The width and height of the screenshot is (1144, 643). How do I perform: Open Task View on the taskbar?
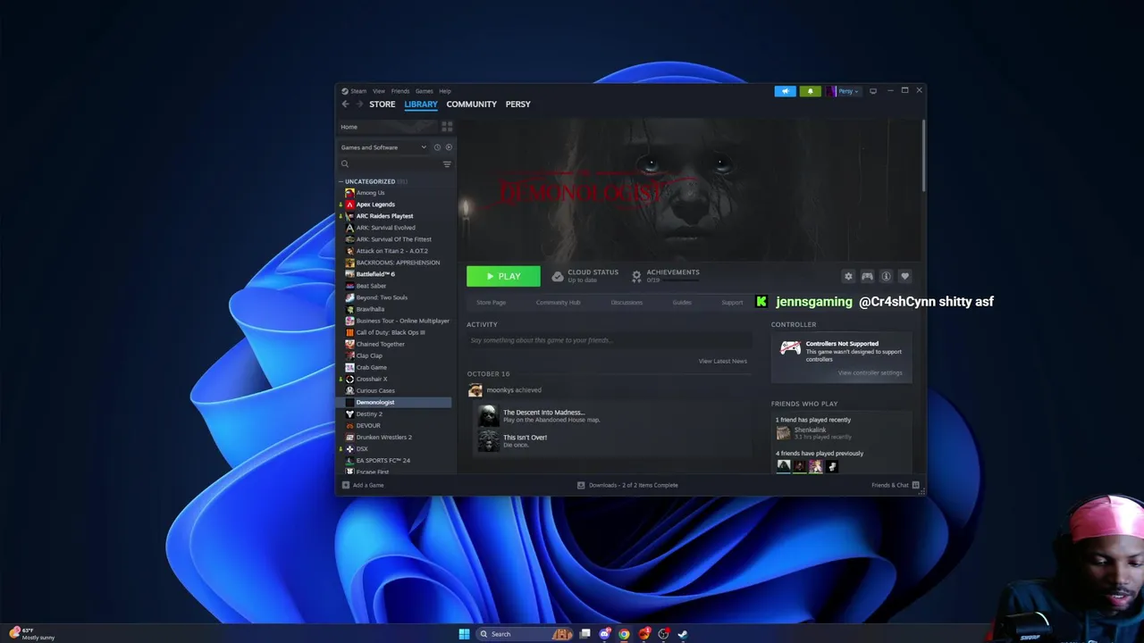tap(585, 634)
